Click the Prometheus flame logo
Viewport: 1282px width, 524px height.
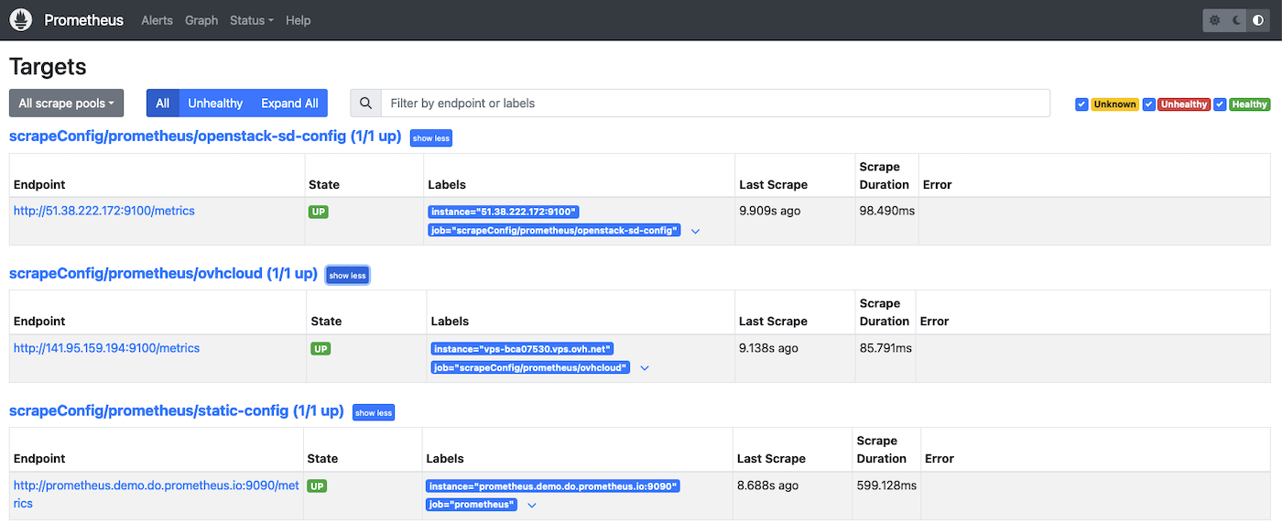coord(20,20)
